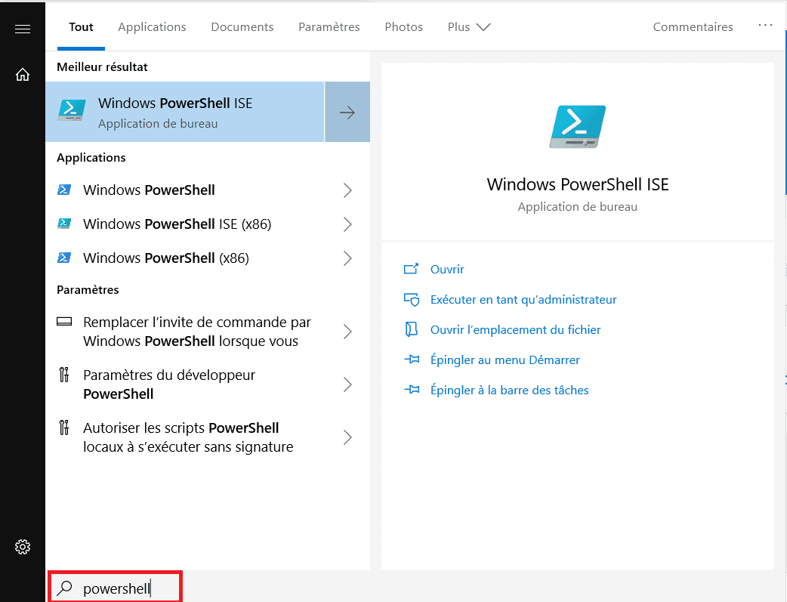787x602 pixels.
Task: Click the file location icon
Action: tap(412, 329)
